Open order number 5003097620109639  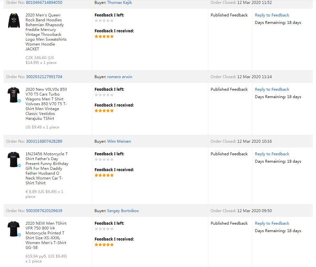(44, 211)
